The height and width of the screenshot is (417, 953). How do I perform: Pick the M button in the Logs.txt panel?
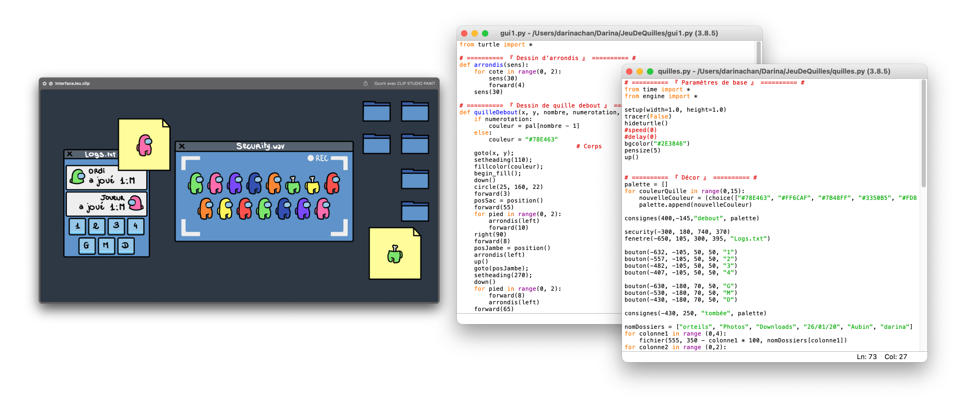pos(106,246)
